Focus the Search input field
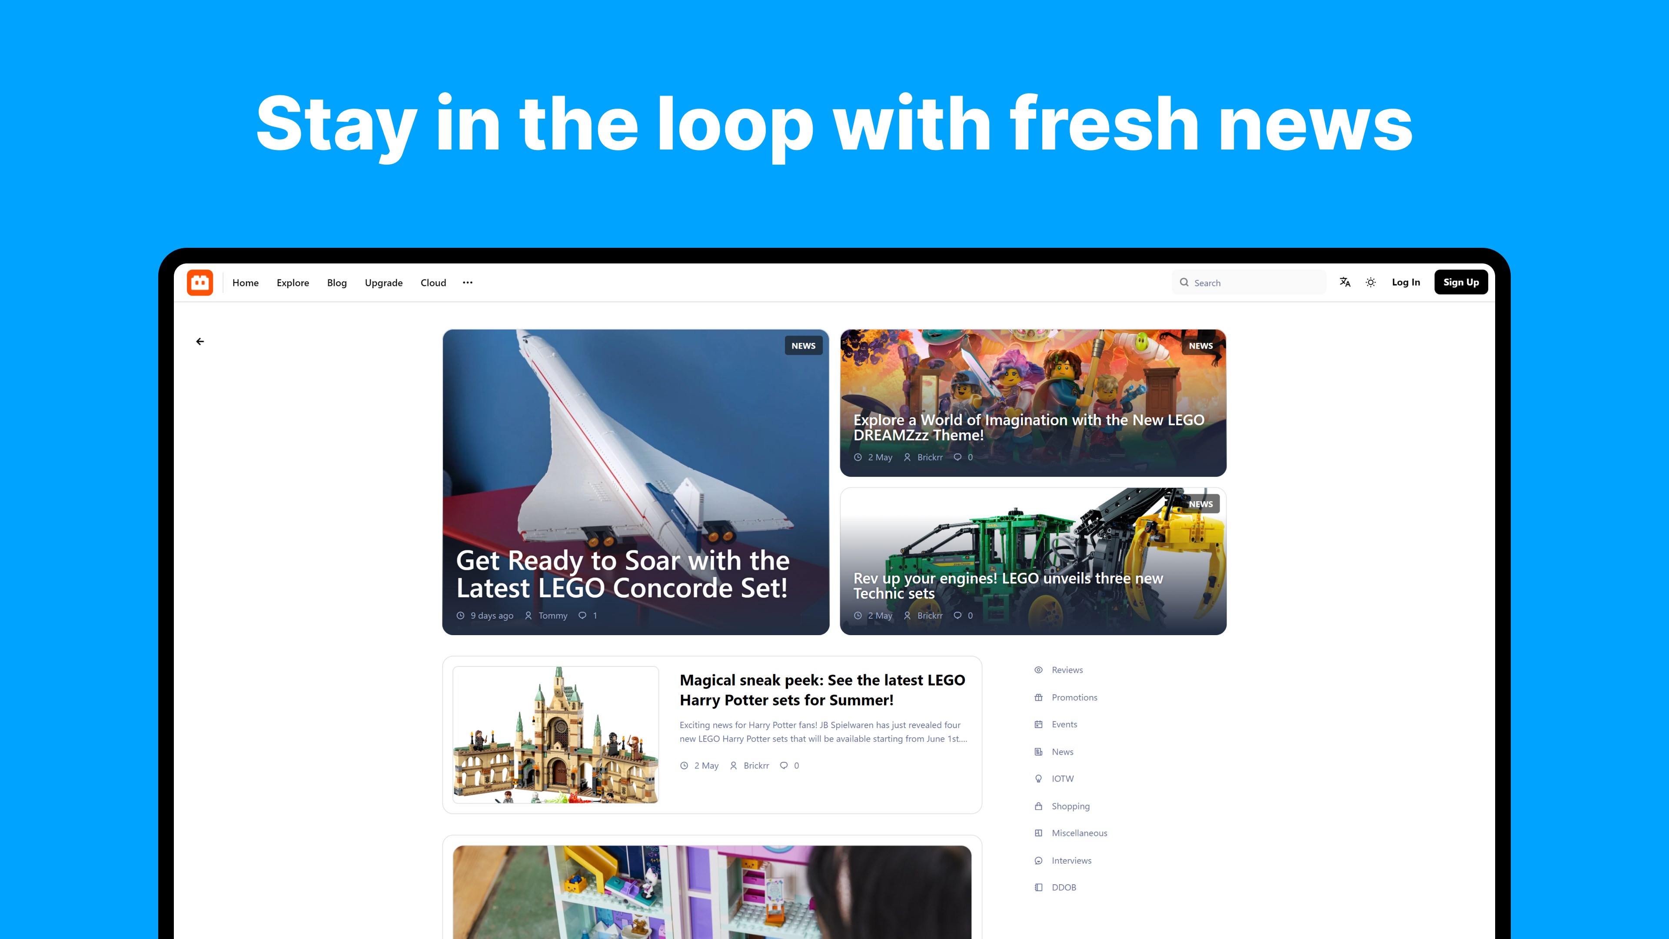This screenshot has width=1669, height=939. (1249, 283)
